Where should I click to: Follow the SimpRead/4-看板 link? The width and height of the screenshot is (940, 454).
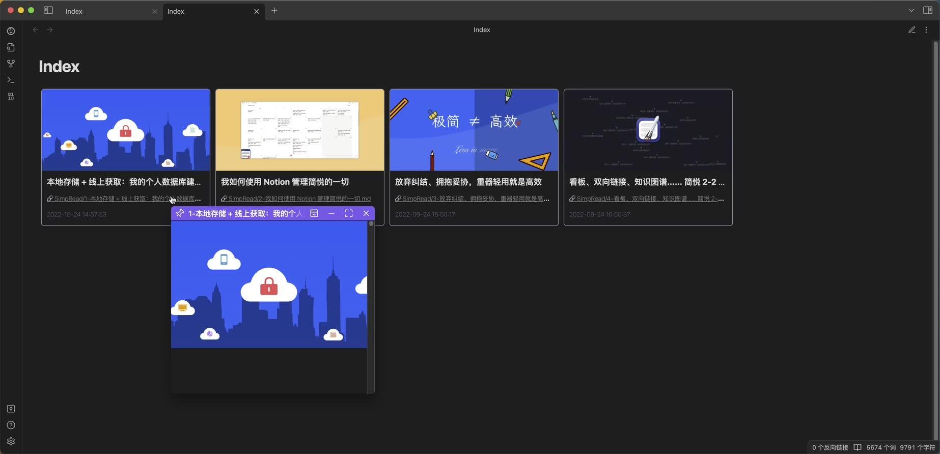pos(646,198)
